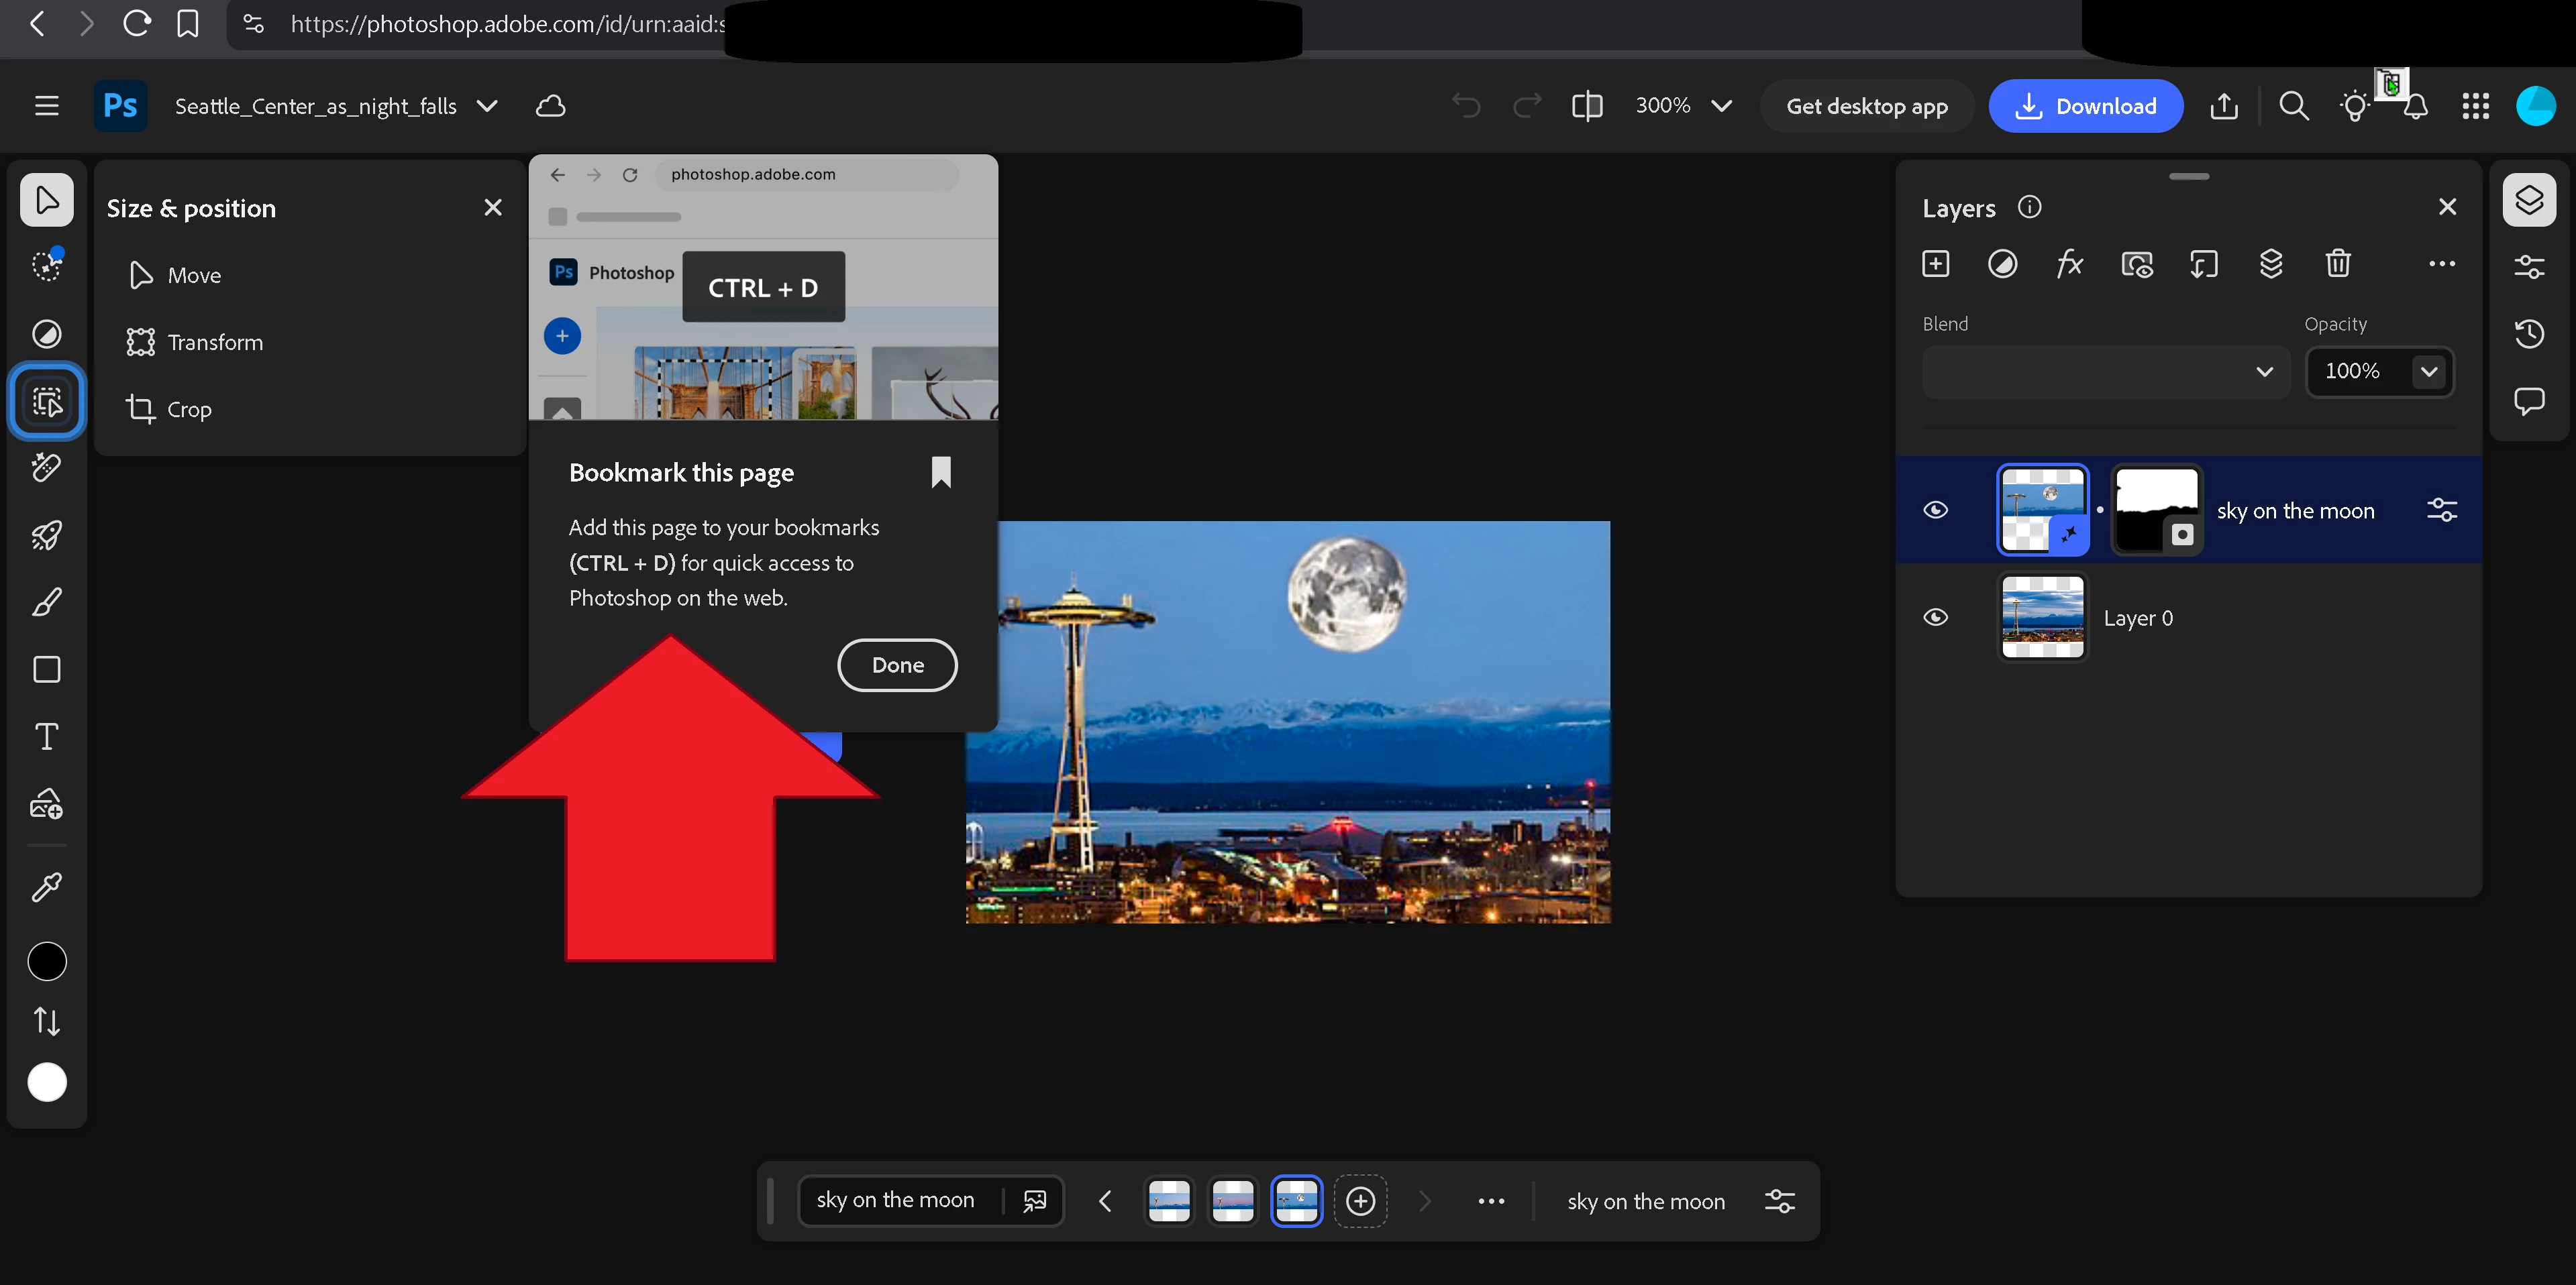The width and height of the screenshot is (2576, 1285).
Task: Click the Get desktop app button
Action: [1866, 106]
